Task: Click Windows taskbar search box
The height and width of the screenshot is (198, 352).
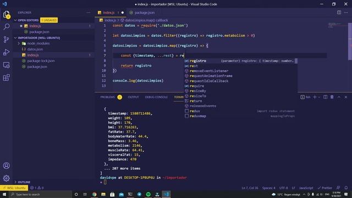Action: pyautogui.click(x=40, y=194)
